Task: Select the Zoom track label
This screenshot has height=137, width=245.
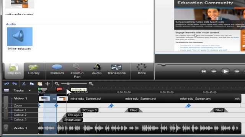Action: [x=18, y=105]
